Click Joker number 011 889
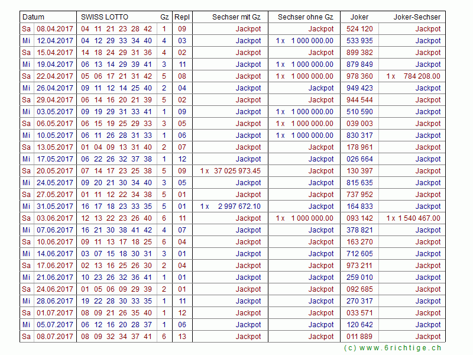 359,337
